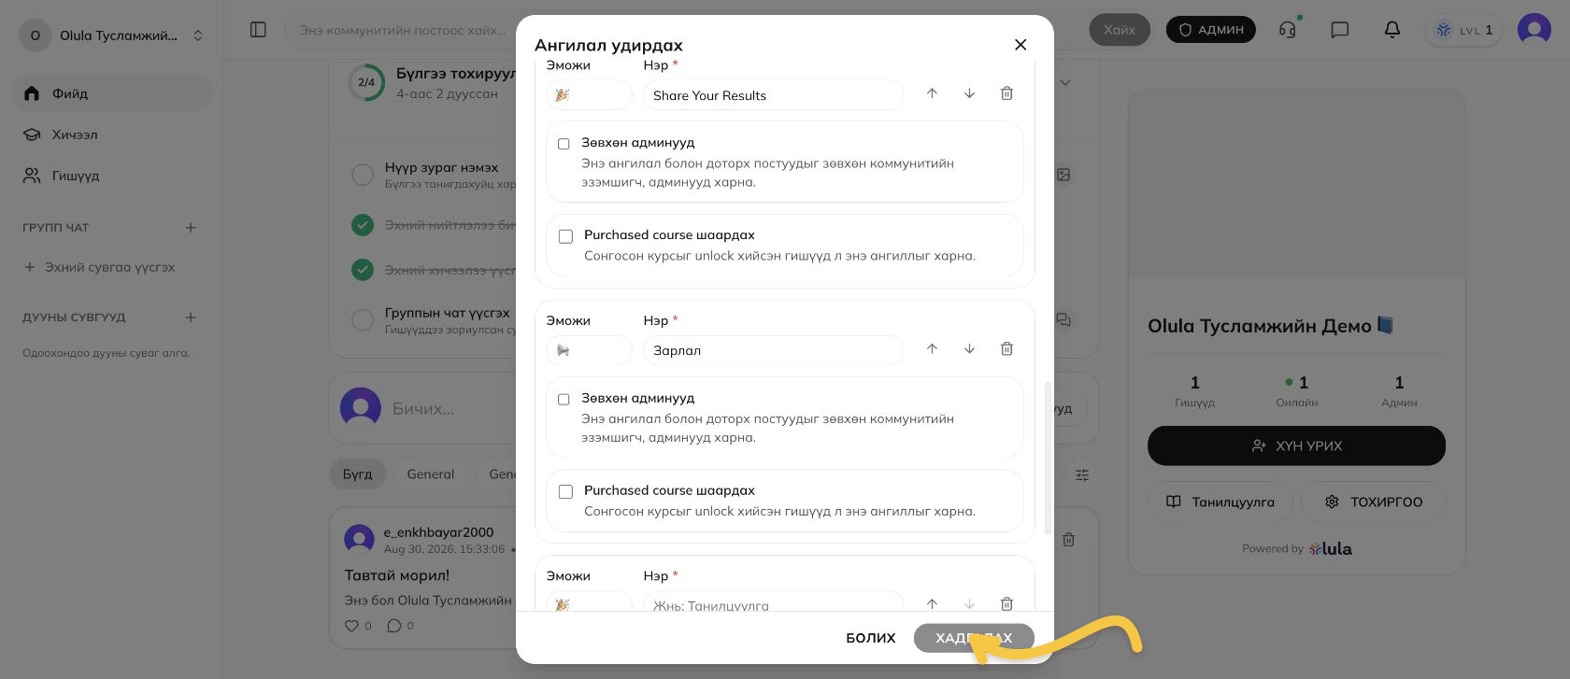Delete the Зарлал category with trash icon

[x=1006, y=348]
